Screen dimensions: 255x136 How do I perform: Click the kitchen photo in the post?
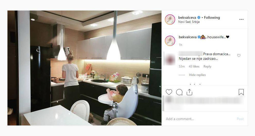(84, 68)
